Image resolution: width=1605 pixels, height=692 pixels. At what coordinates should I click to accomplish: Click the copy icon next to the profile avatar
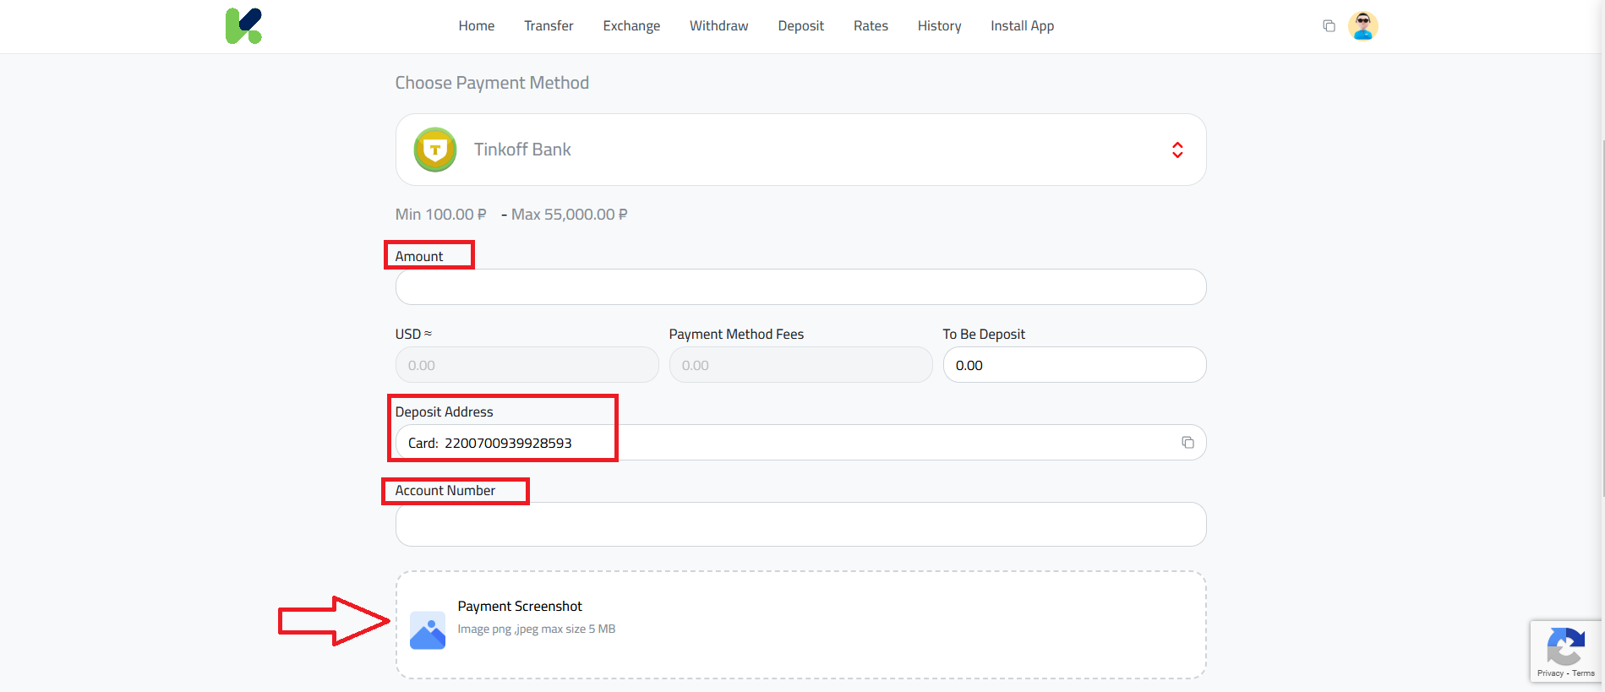1329,26
